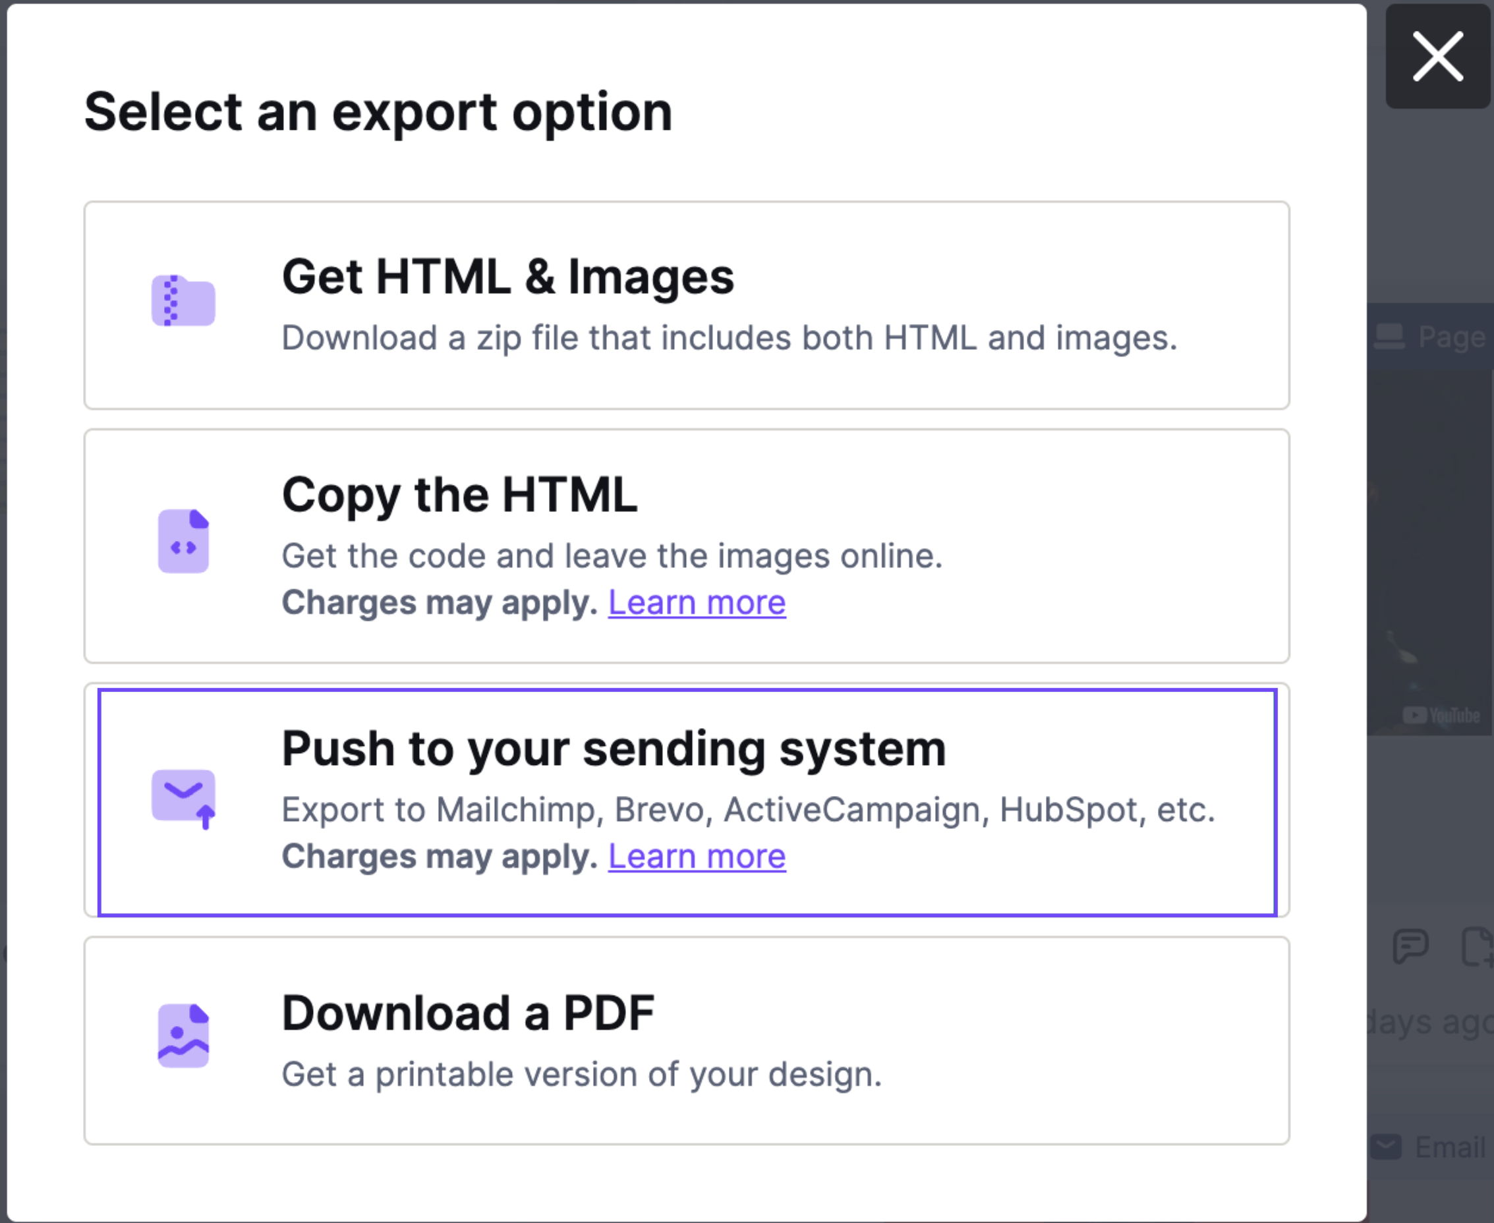Screen dimensions: 1494x1223
Task: Click 'Get a printable version of your design.'
Action: (x=582, y=1074)
